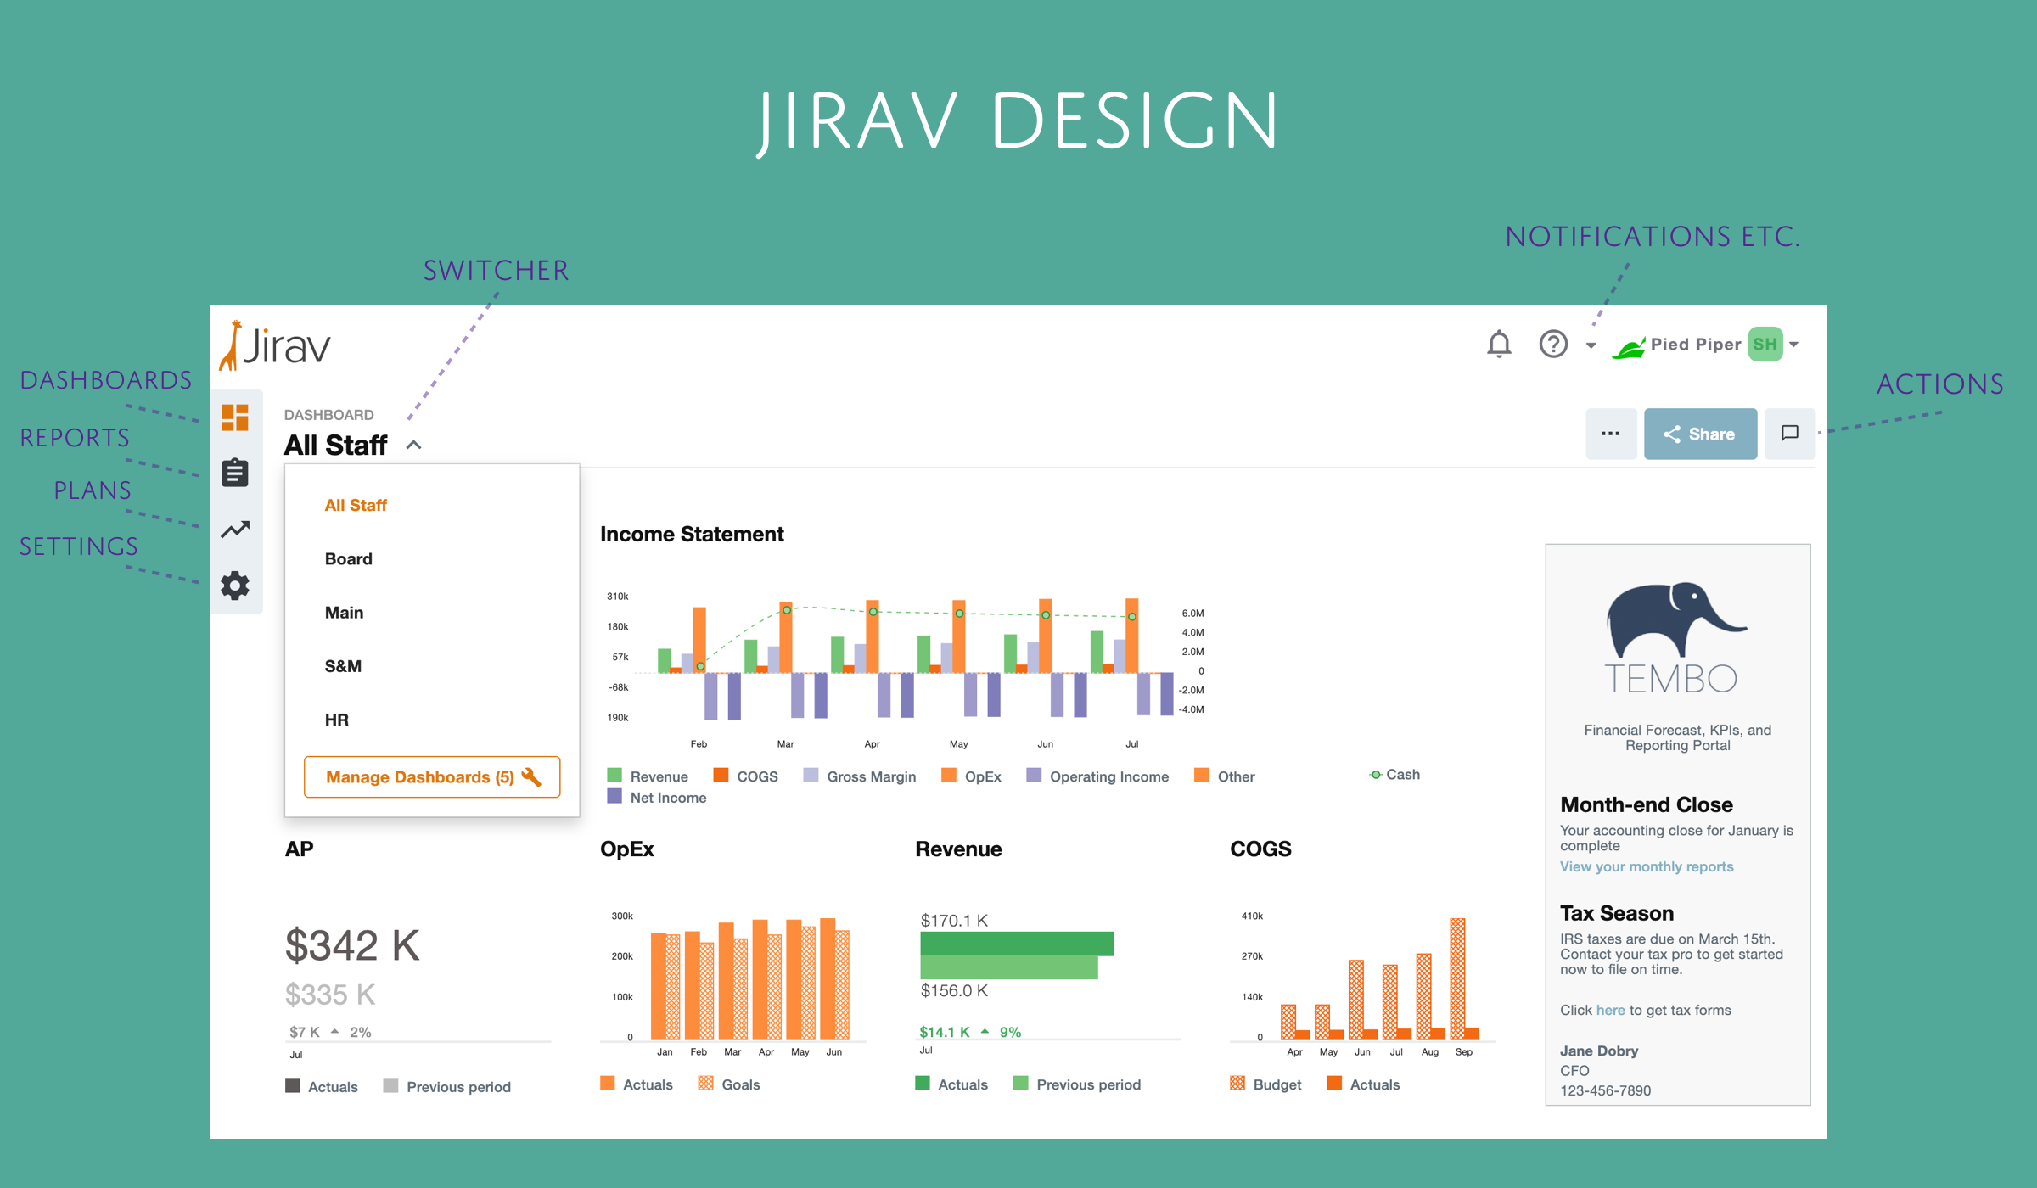Toggle Previous period legend under AP

[447, 1086]
